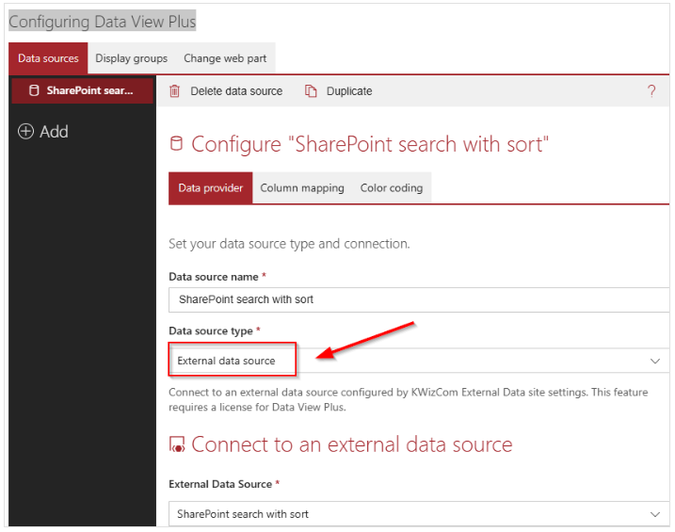This screenshot has width=675, height=532.
Task: Switch to the Column mapping tab
Action: pyautogui.click(x=302, y=188)
